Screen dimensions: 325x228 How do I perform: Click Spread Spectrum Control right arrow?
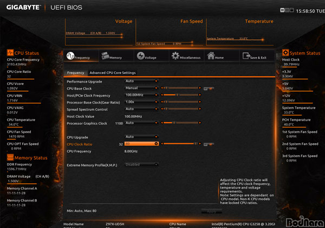point(200,109)
